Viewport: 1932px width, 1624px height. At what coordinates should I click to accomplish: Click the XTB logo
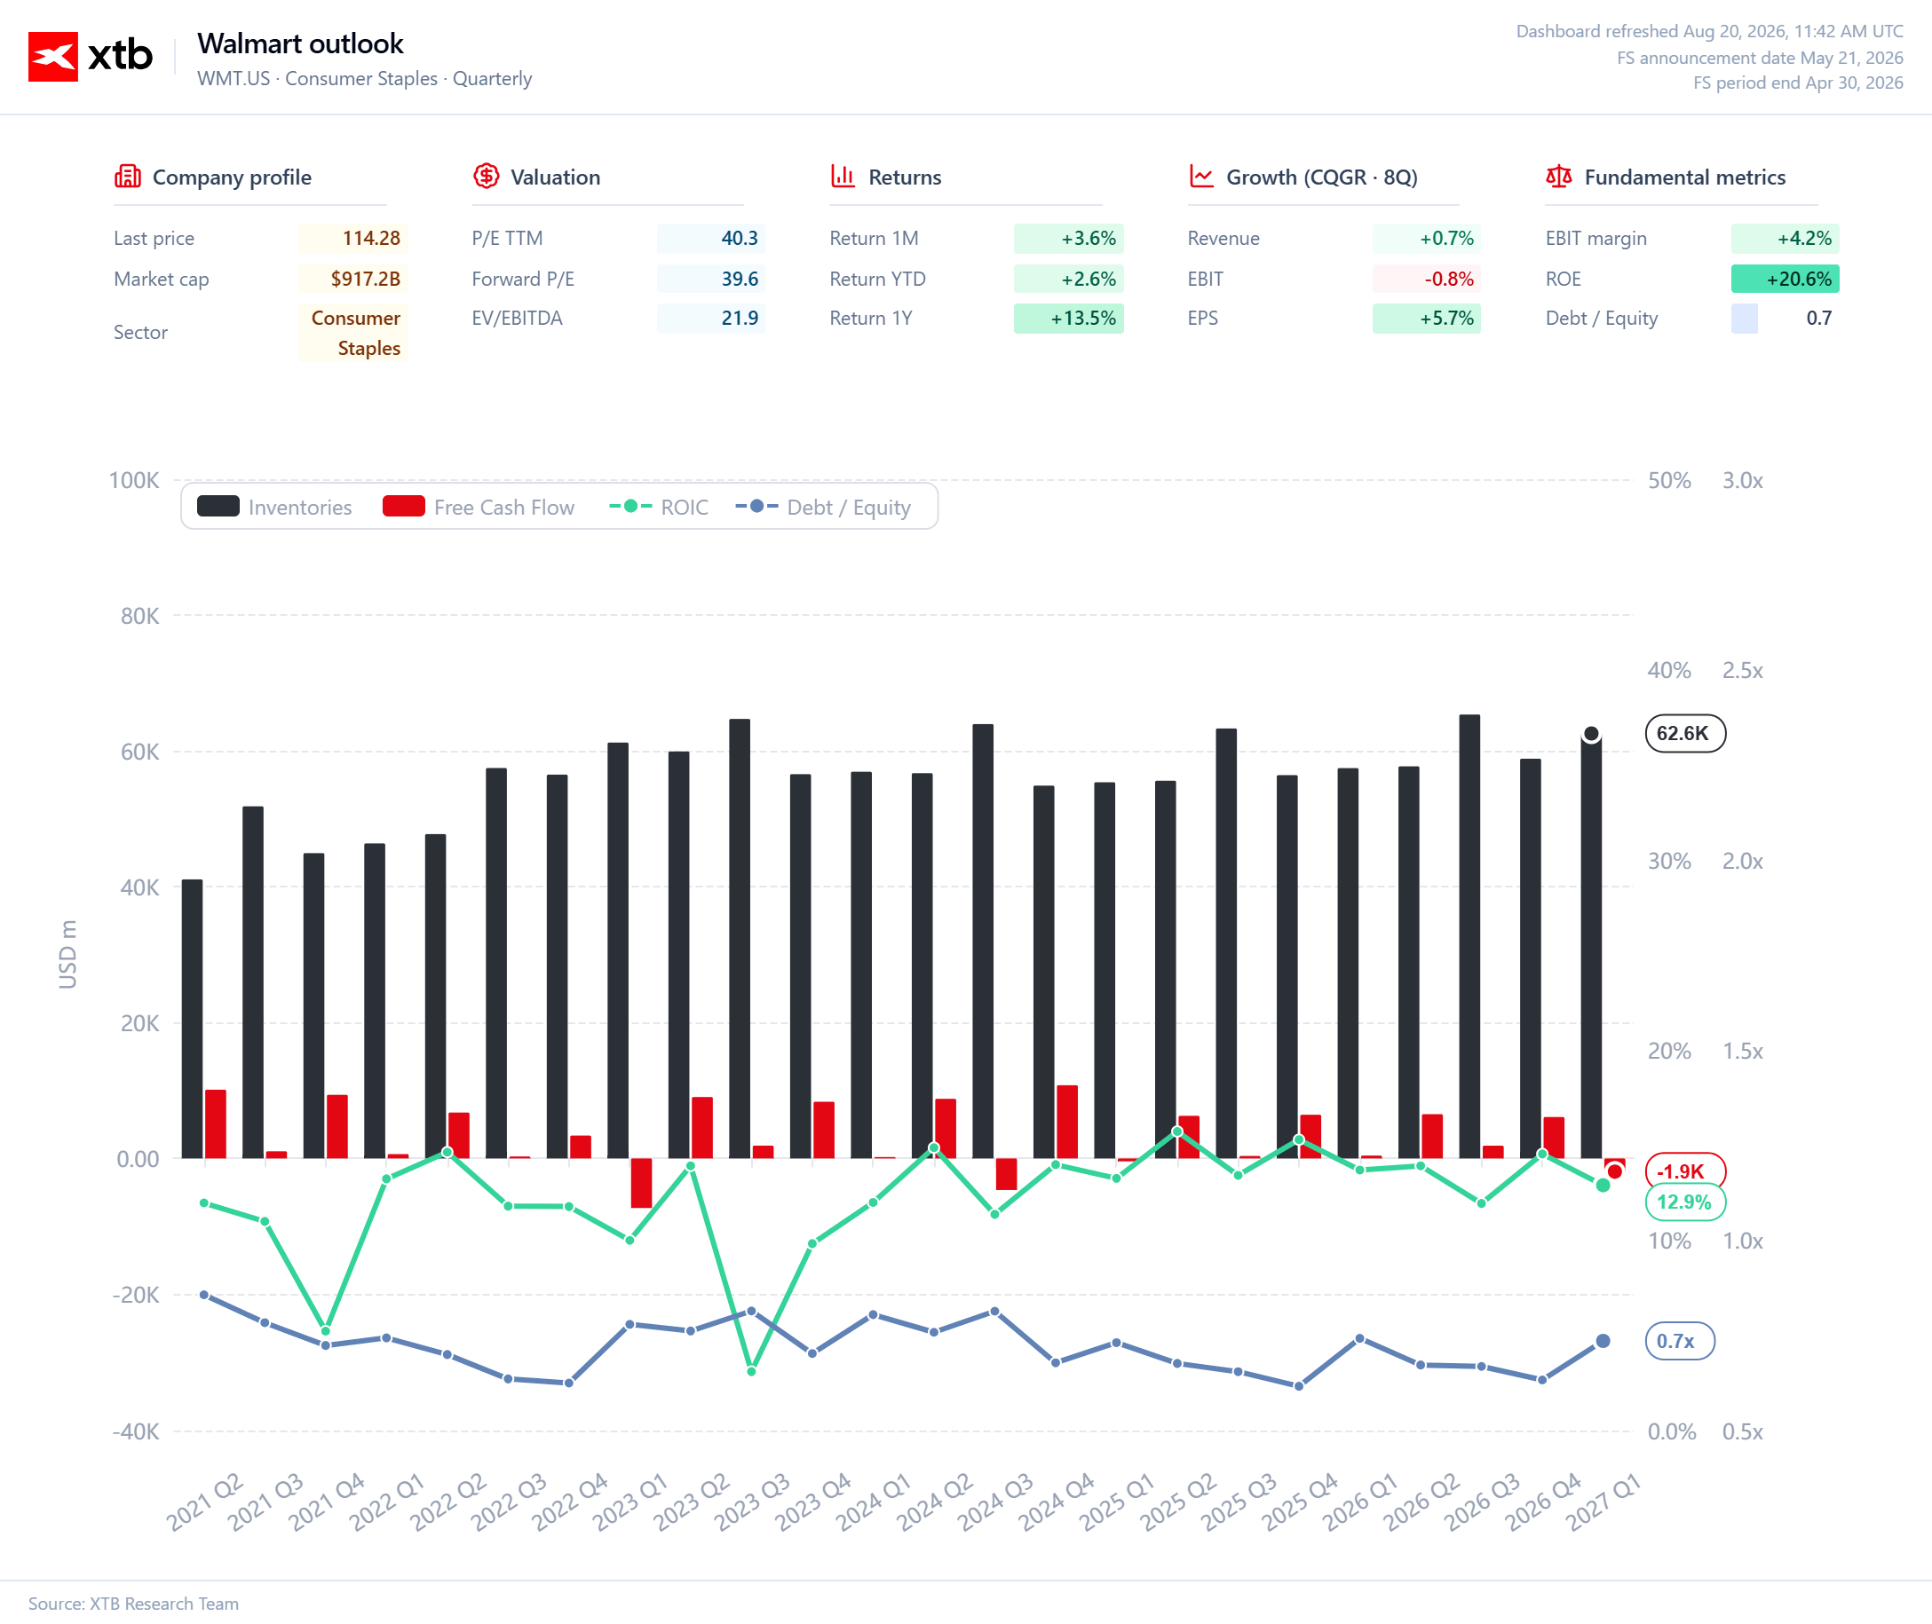[91, 56]
